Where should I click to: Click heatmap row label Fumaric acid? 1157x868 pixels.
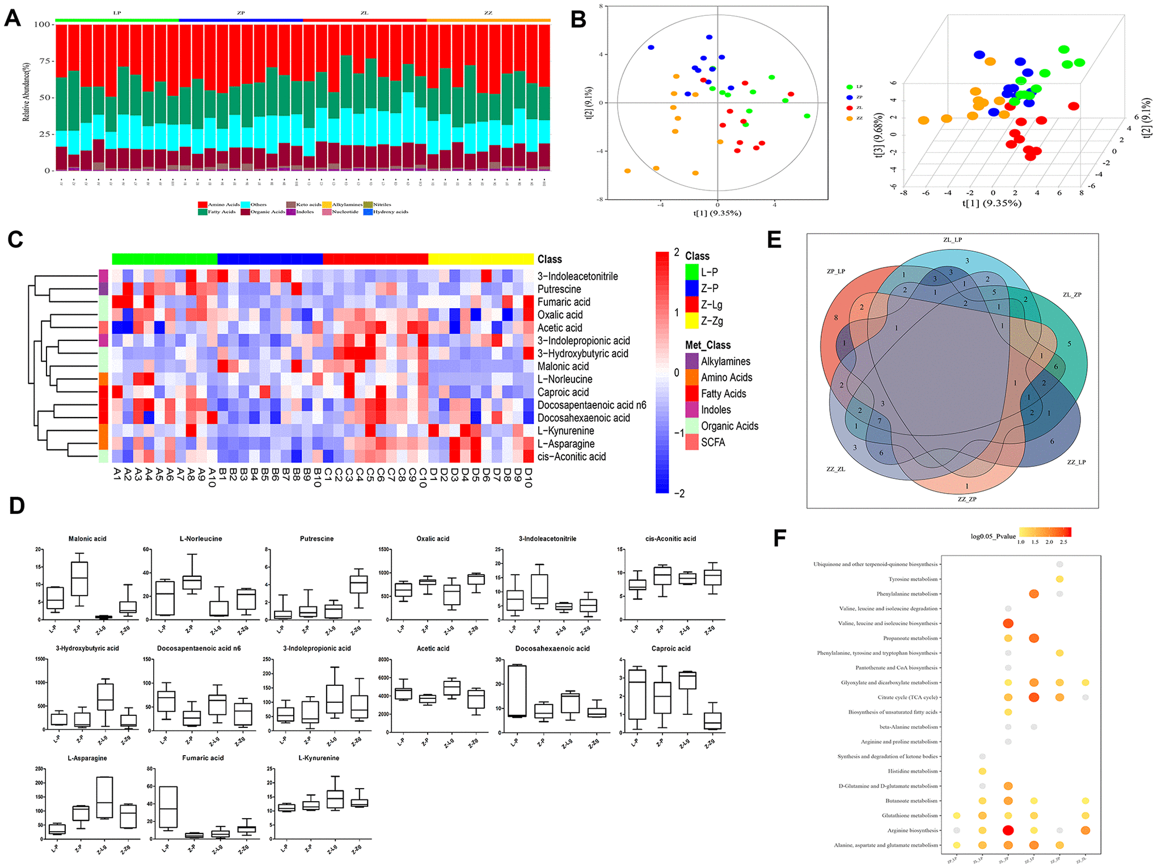tap(564, 302)
